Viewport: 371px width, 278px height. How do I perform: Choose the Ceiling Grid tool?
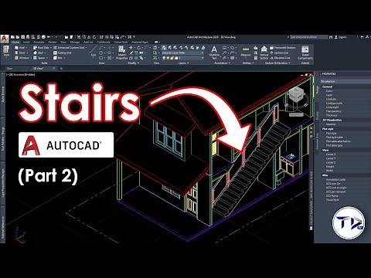click(63, 53)
